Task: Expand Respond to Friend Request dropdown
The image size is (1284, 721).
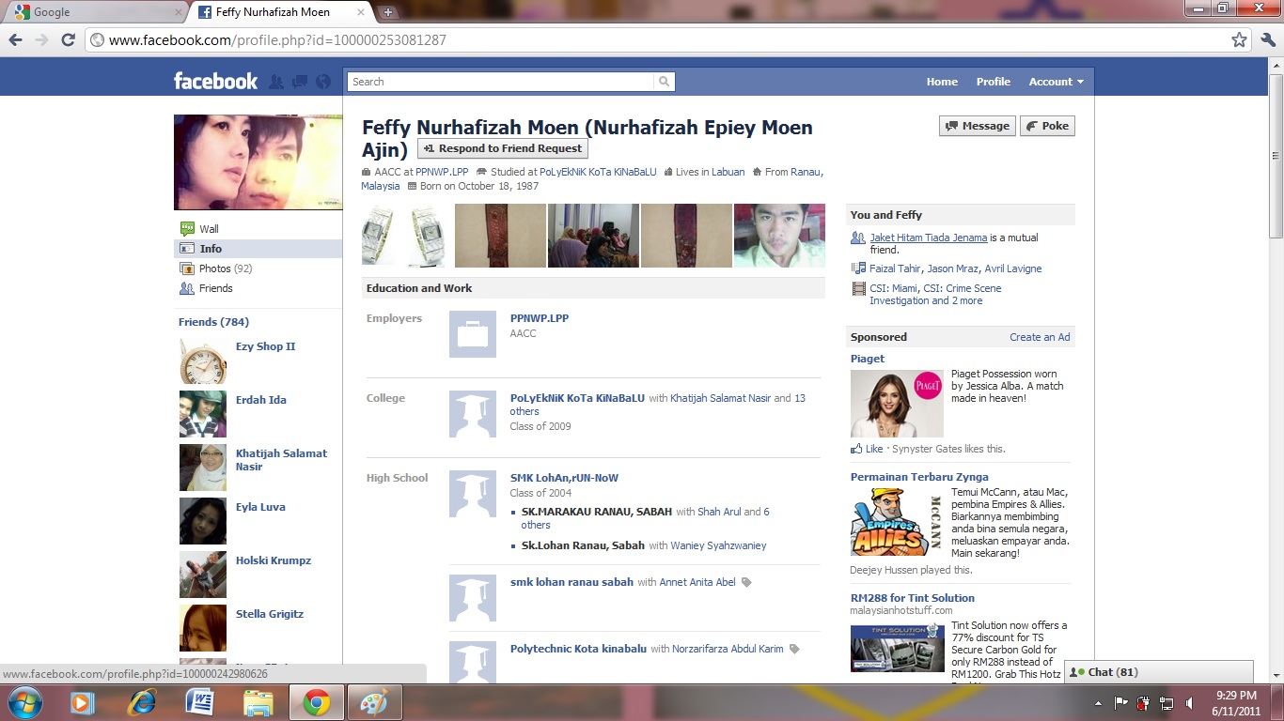Action: pos(503,148)
